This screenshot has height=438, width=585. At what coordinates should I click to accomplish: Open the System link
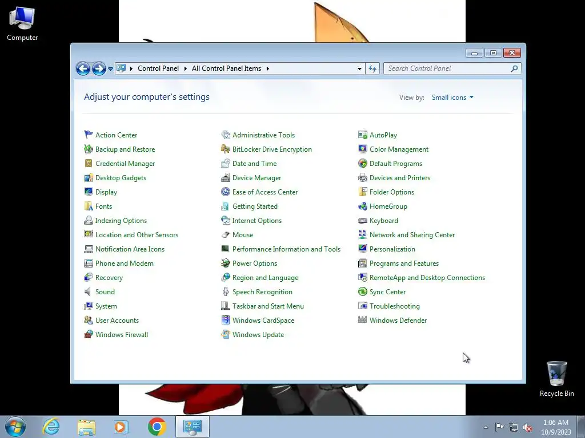click(x=106, y=306)
